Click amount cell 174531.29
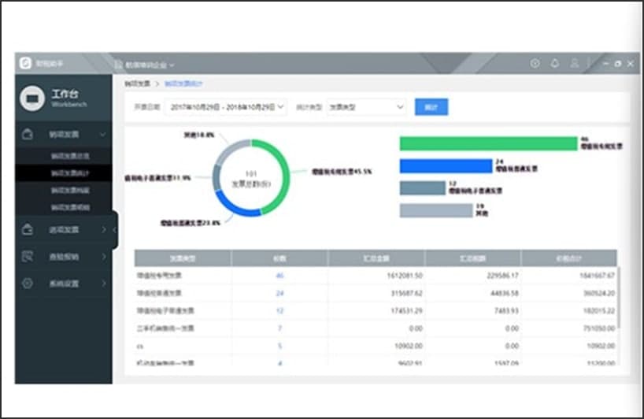The width and height of the screenshot is (644, 419). coord(406,310)
